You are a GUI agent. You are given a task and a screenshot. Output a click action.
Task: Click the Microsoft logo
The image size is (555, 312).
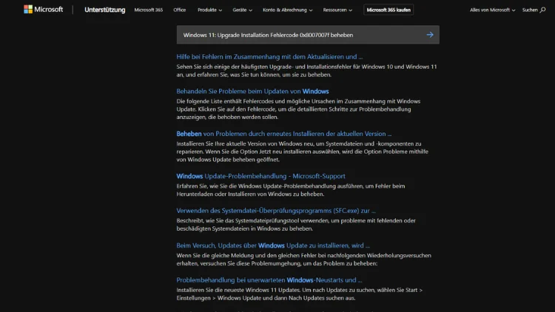(x=43, y=10)
